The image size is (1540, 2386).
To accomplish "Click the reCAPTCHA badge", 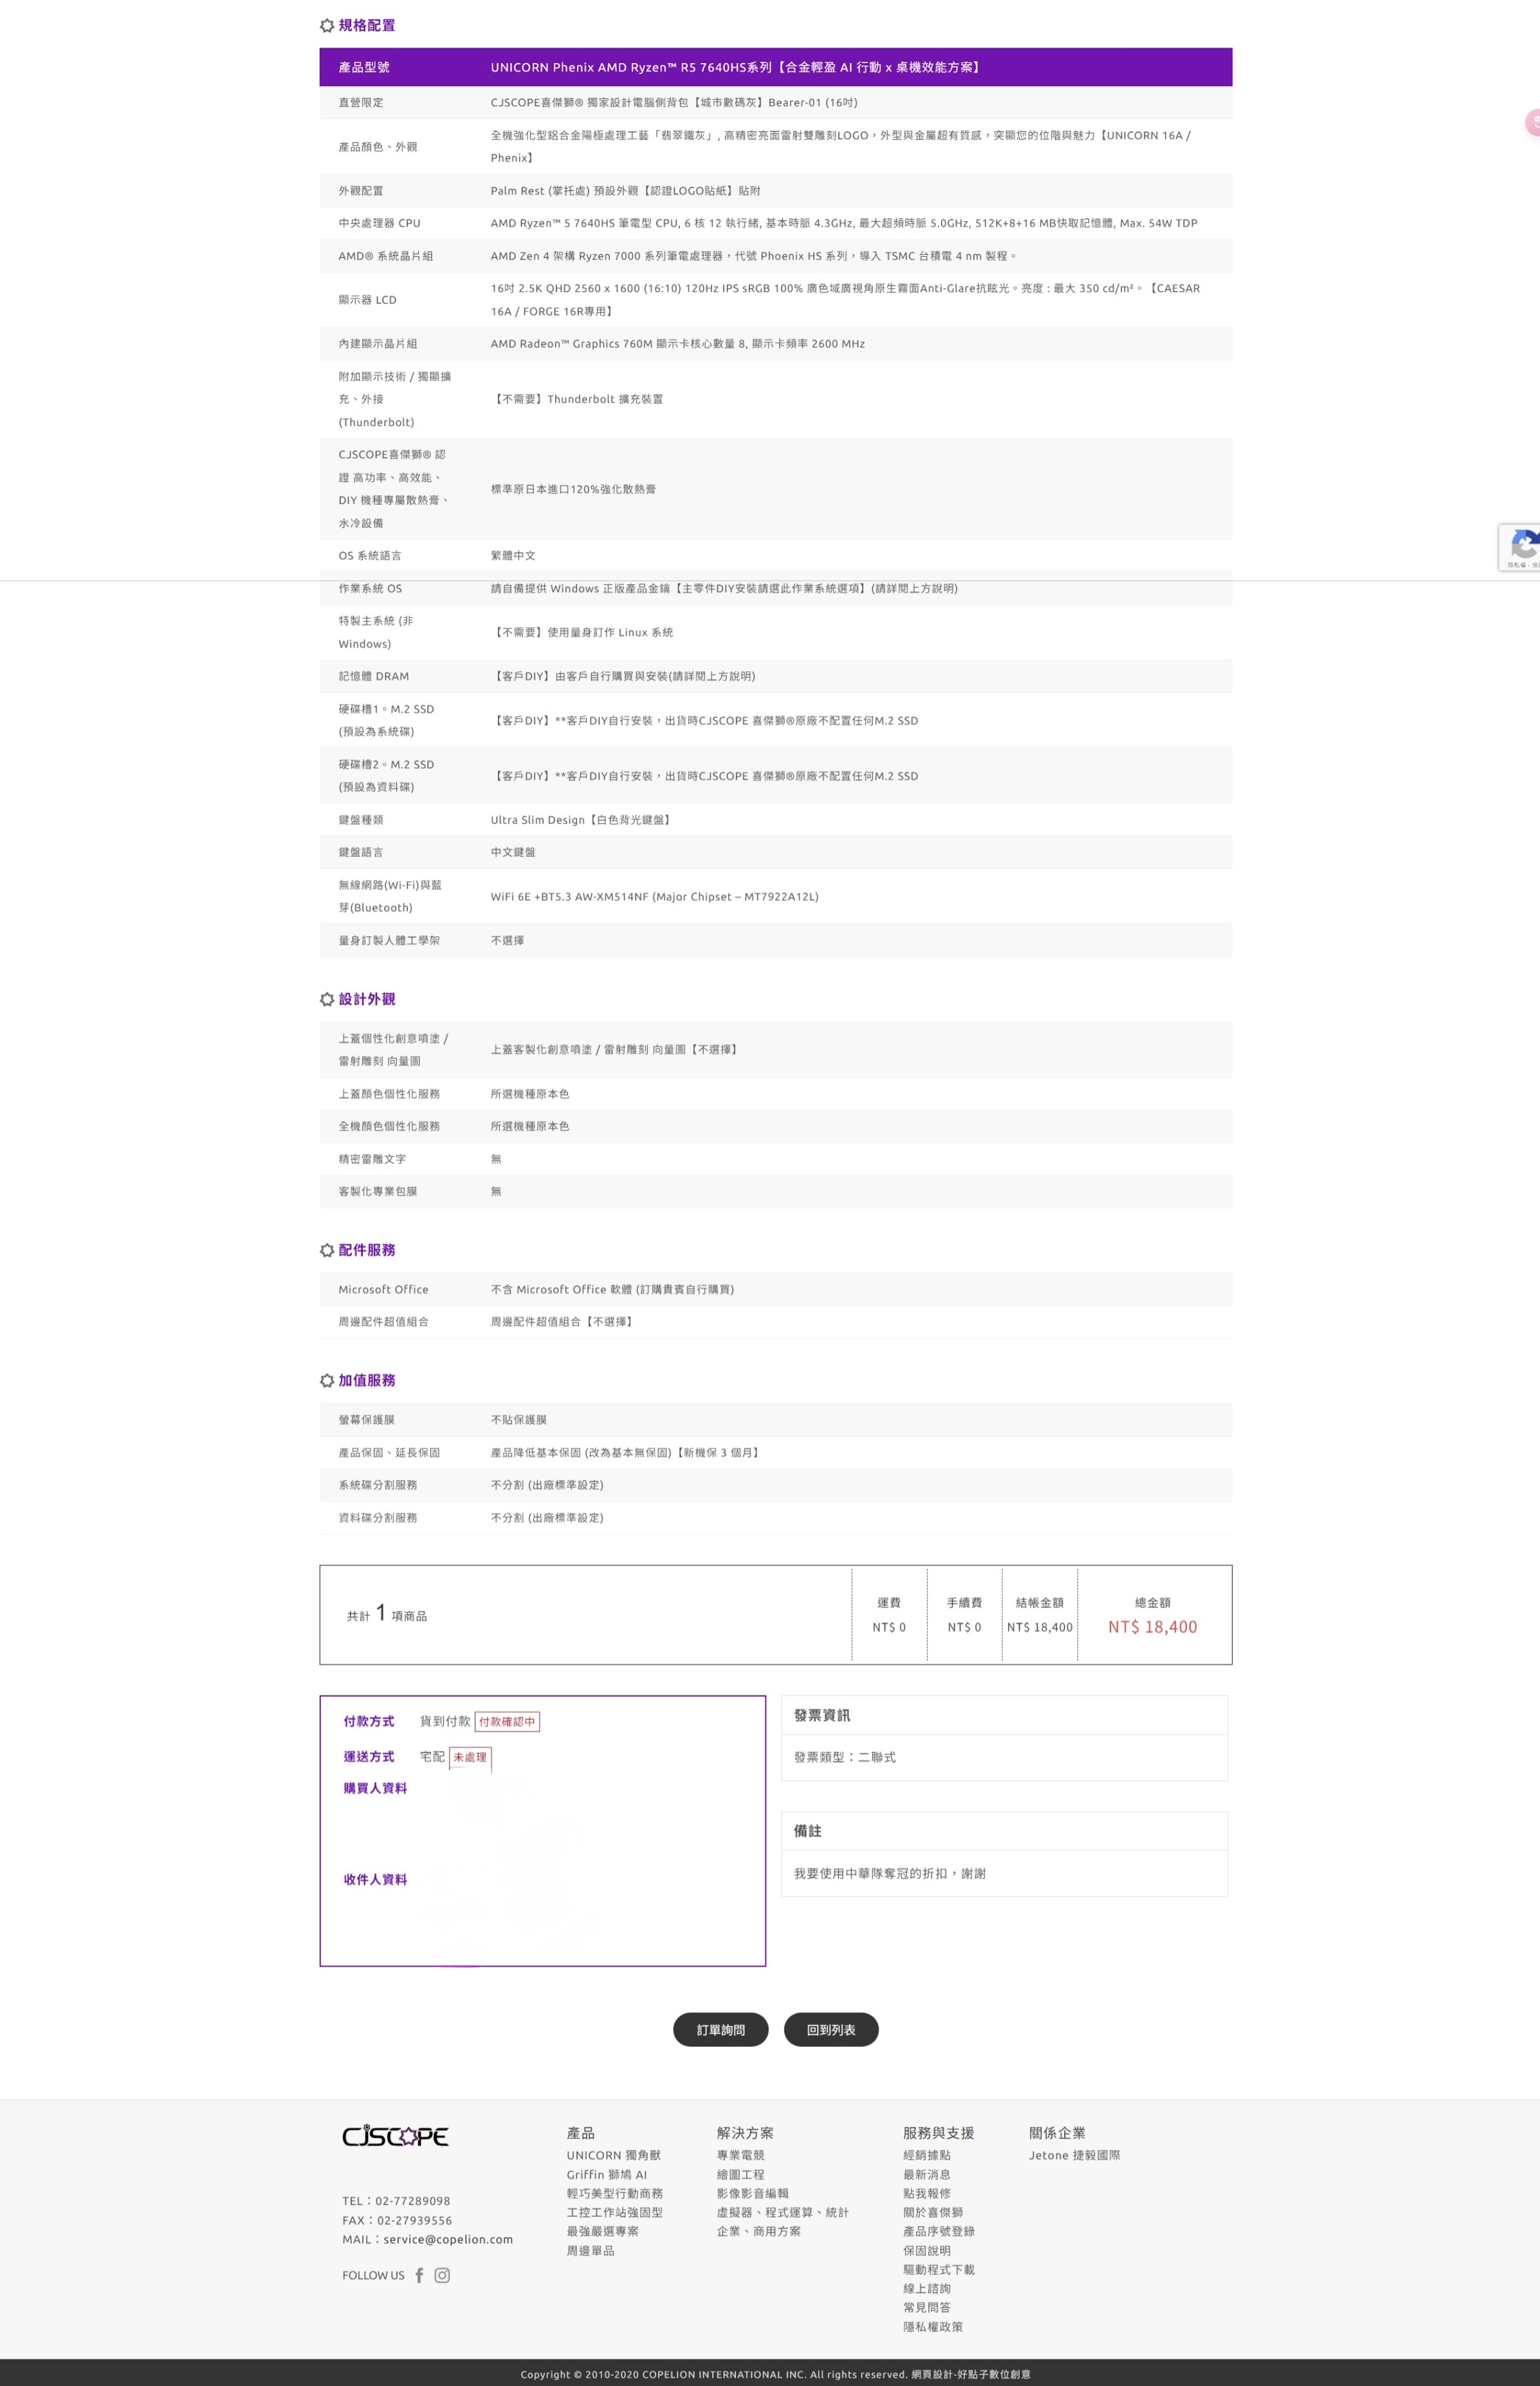I will (1520, 547).
